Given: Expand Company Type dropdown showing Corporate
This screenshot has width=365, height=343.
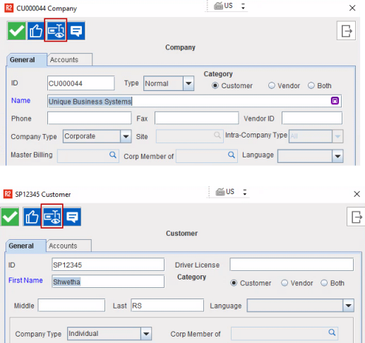Looking at the screenshot, I should click(126, 136).
